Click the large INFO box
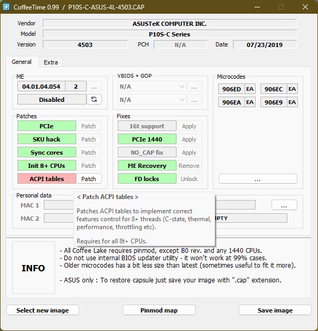This screenshot has height=331, width=318. tap(34, 268)
